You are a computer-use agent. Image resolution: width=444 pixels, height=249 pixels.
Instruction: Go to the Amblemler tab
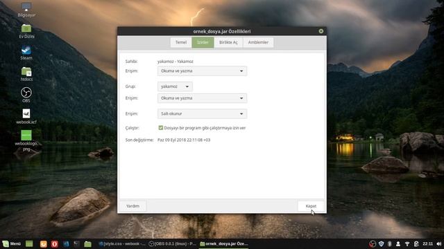point(258,42)
